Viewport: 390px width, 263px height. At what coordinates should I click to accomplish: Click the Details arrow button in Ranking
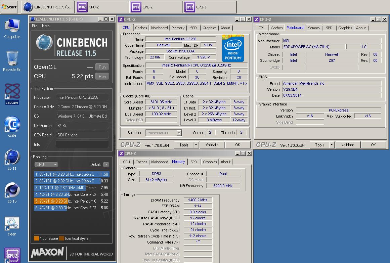[106, 165]
